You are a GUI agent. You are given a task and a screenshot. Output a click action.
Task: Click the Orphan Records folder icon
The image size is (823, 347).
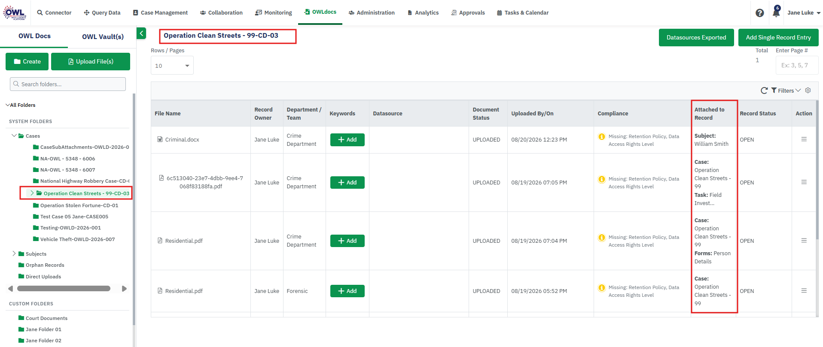[x=21, y=265]
